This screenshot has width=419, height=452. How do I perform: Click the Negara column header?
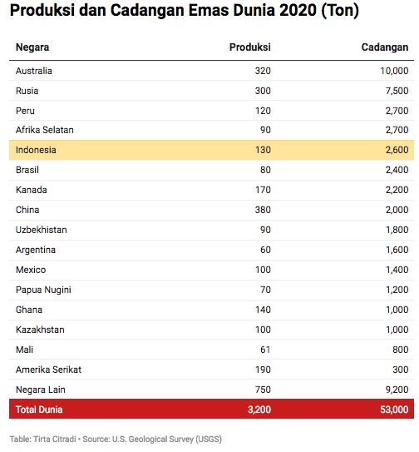[32, 47]
